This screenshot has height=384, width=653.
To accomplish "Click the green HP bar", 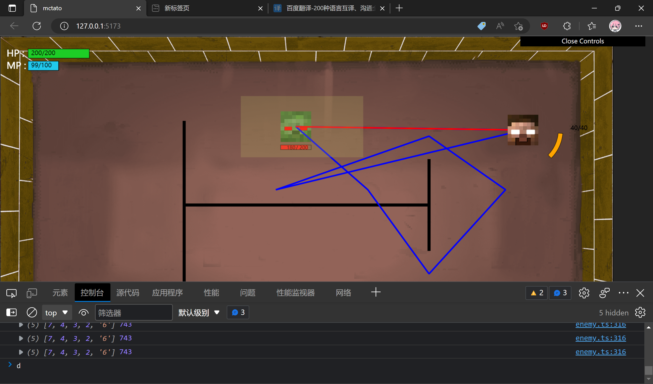I will tap(59, 53).
